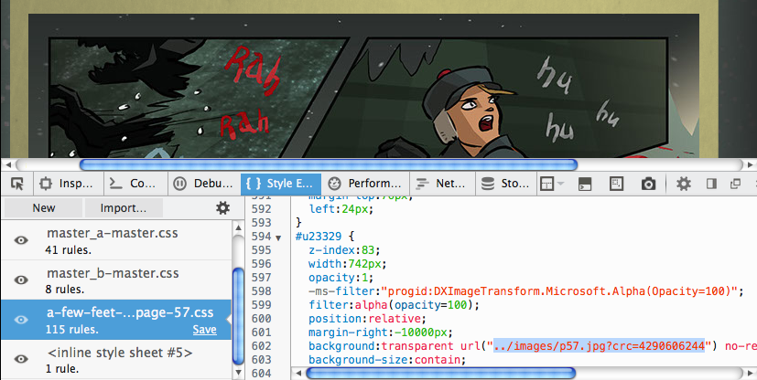
Task: Open the style sheet options gear
Action: pyautogui.click(x=222, y=208)
